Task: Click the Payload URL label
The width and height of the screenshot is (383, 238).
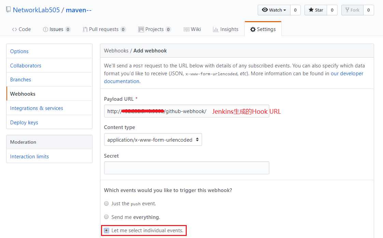Action: tap(119, 99)
